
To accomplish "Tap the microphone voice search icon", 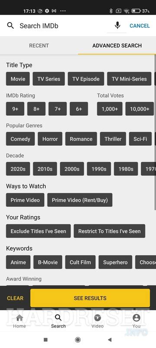I will [x=117, y=26].
